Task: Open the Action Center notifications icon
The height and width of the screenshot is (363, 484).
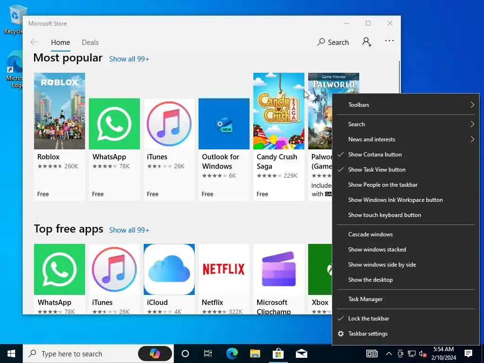Action: (468, 354)
